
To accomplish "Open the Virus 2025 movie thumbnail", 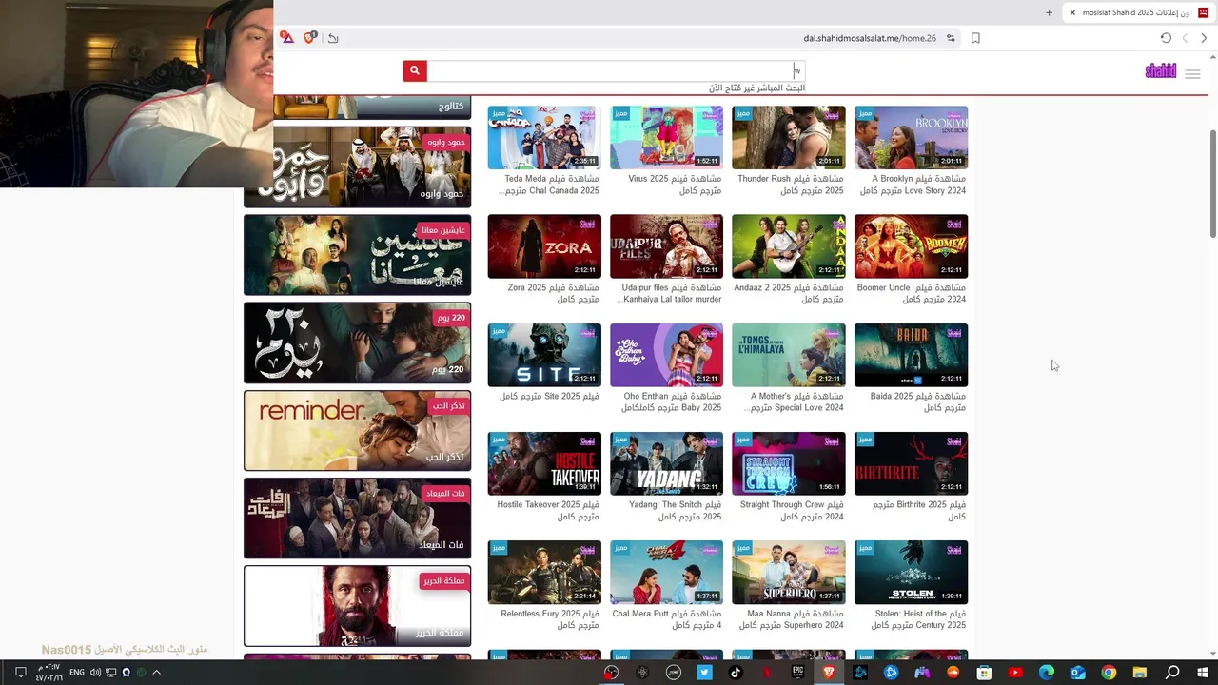I will (x=666, y=137).
